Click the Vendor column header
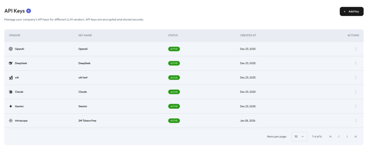This screenshot has height=168, width=371. tap(14, 35)
